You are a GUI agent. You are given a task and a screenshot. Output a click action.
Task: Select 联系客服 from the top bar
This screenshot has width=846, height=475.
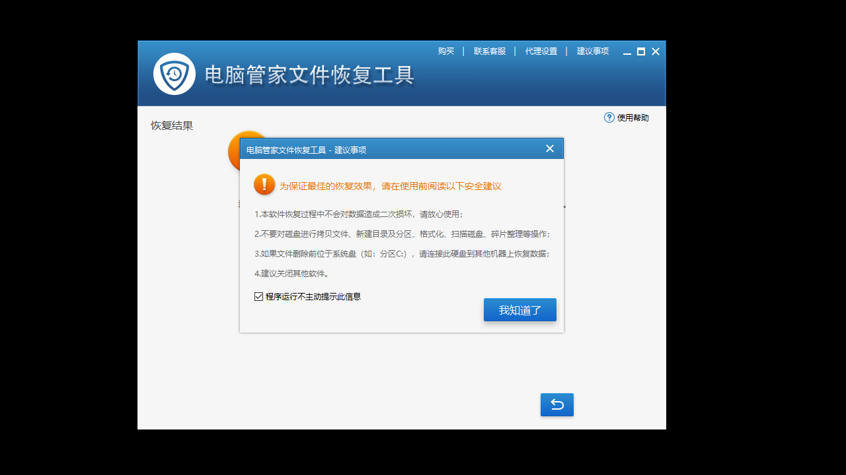pyautogui.click(x=489, y=51)
